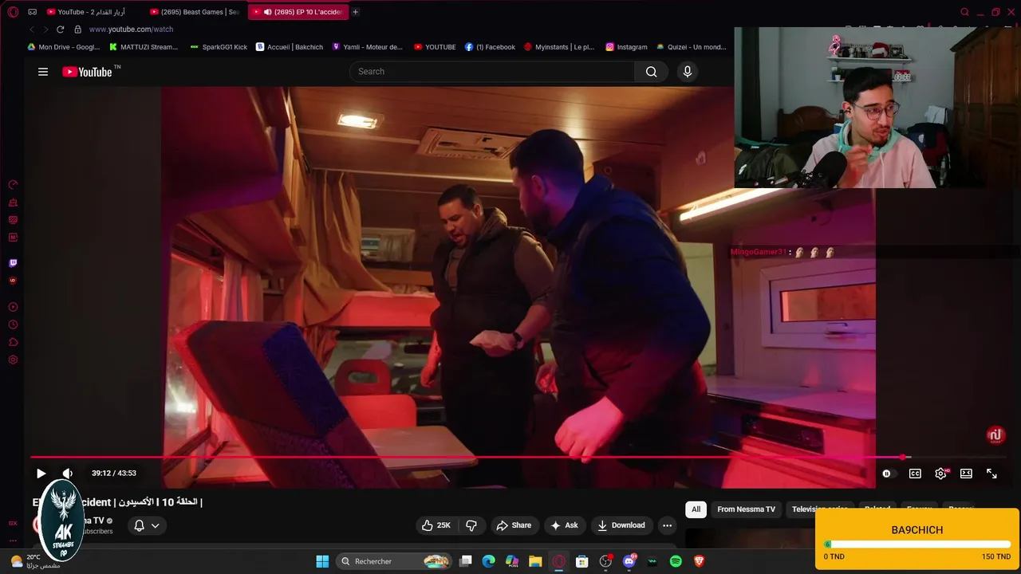Open File Explorer from the taskbar
Image resolution: width=1021 pixels, height=574 pixels.
[x=535, y=561]
